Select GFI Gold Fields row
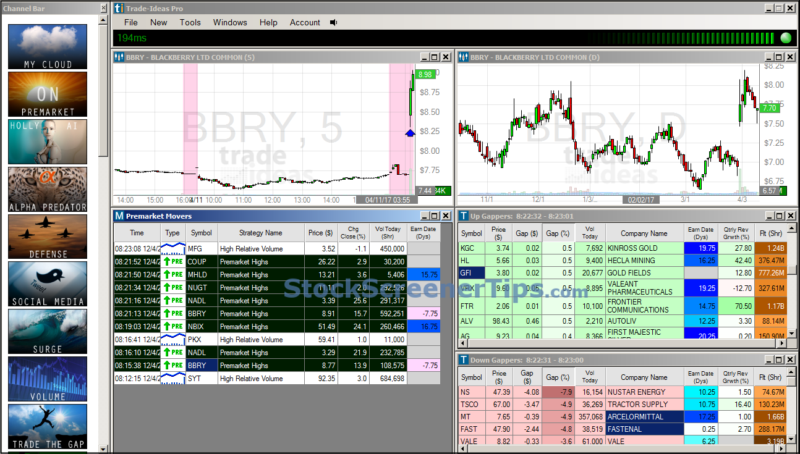The image size is (800, 454). coord(623,273)
